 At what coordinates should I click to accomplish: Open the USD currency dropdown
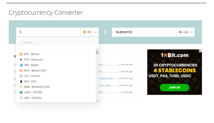186,32
